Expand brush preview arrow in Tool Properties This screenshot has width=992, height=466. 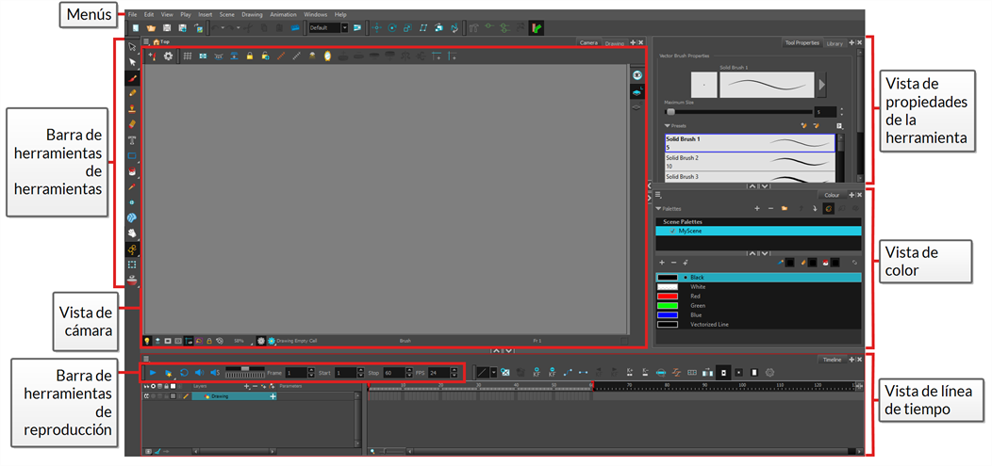tap(822, 85)
